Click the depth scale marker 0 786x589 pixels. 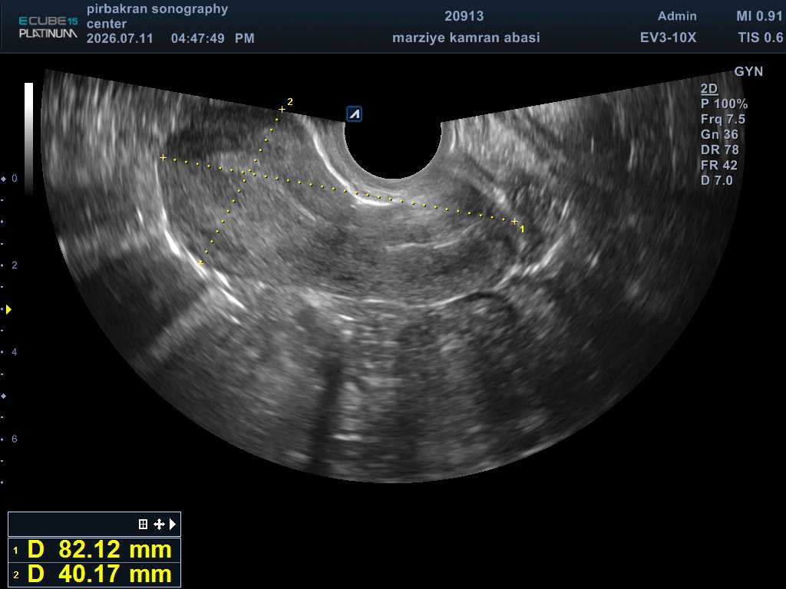(x=14, y=178)
